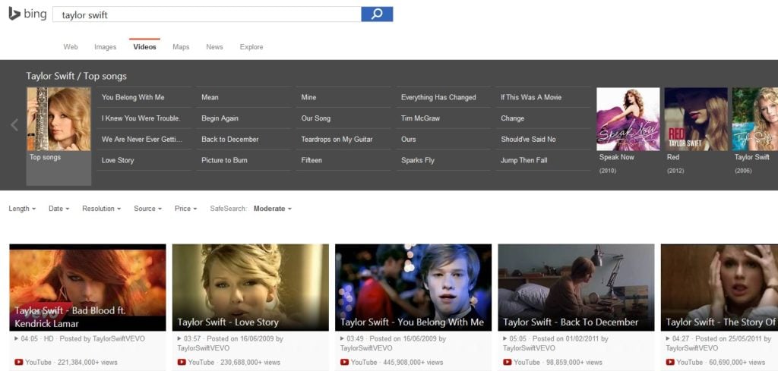The height and width of the screenshot is (371, 778).
Task: Click the 230,688,000+ views text
Action: (251, 363)
